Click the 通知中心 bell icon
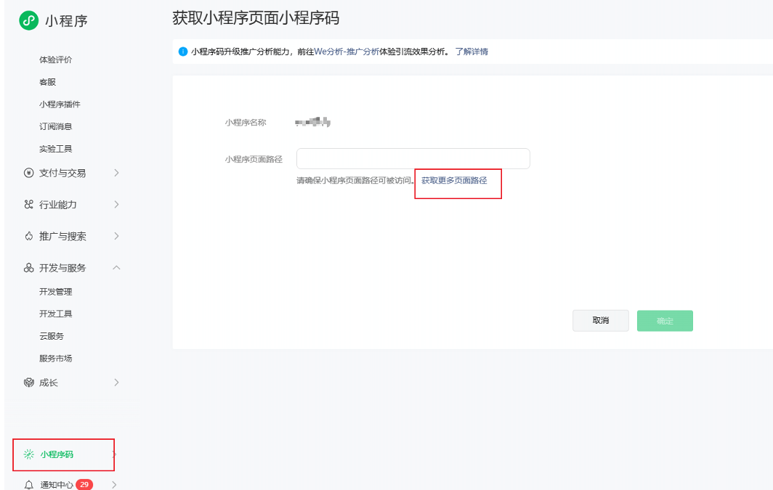 click(29, 485)
